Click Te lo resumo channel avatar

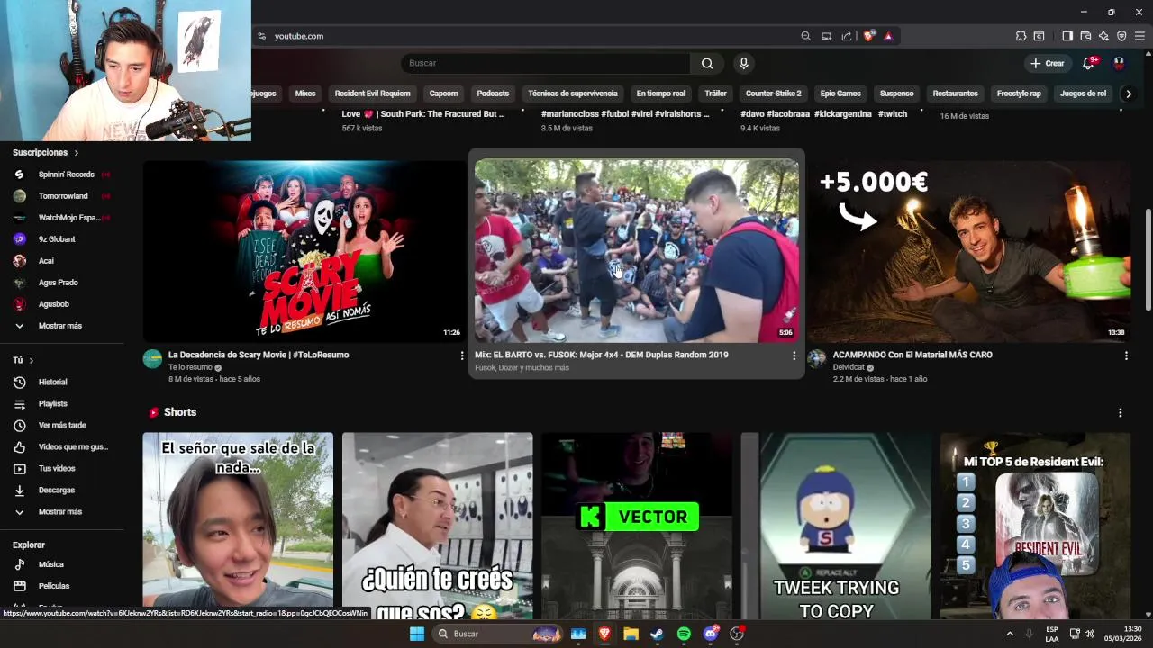pos(152,359)
